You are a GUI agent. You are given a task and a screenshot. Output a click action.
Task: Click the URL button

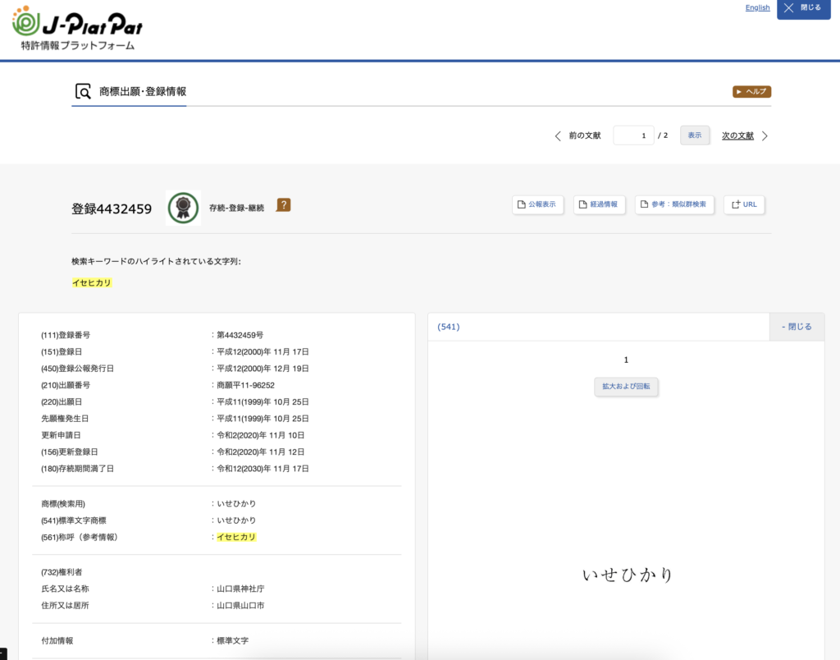[x=744, y=204]
